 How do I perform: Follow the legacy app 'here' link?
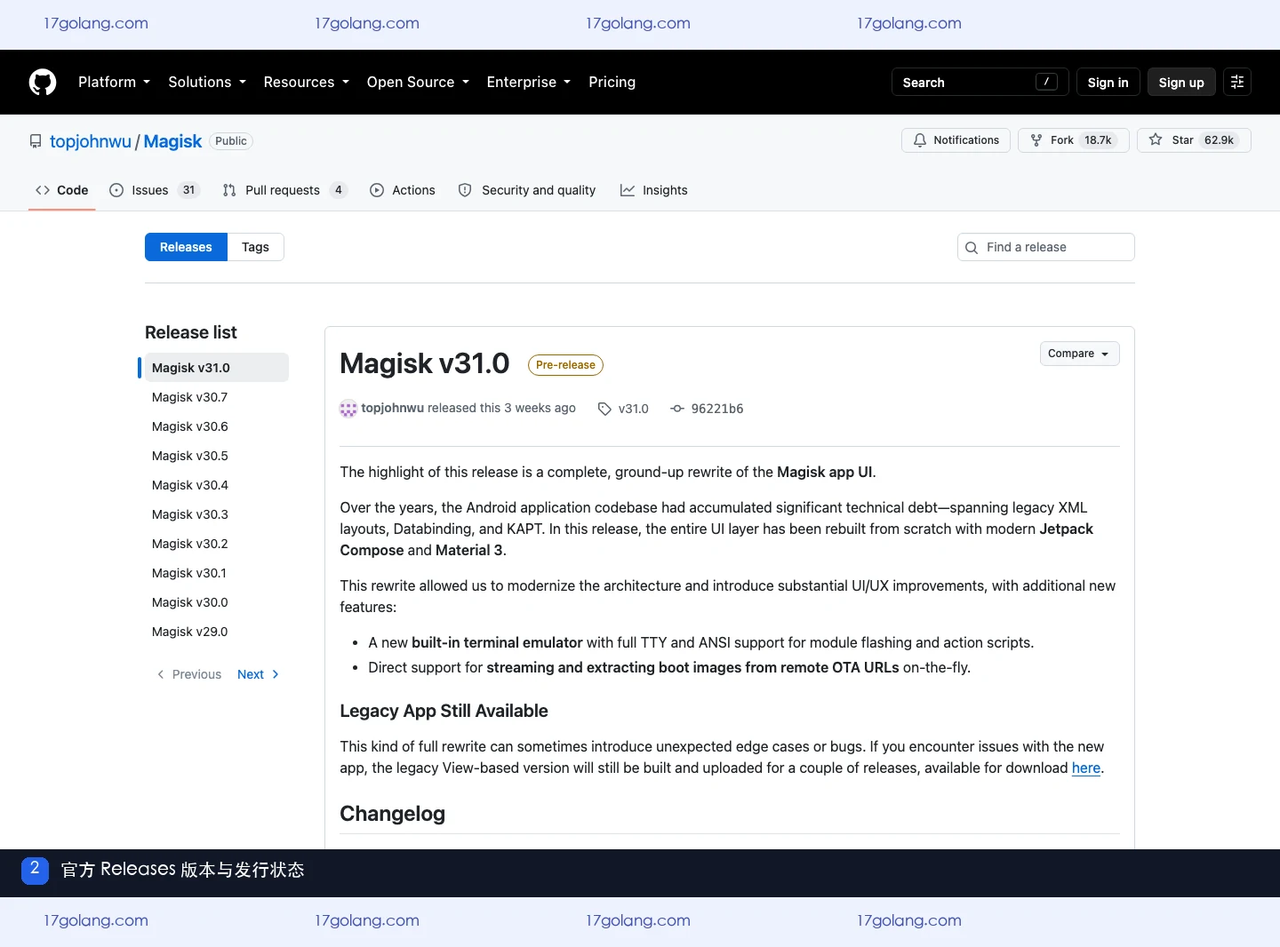[x=1086, y=768]
